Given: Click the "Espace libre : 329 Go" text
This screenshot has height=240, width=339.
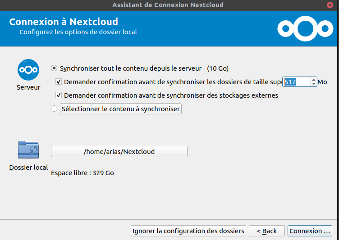Looking at the screenshot, I should (82, 172).
